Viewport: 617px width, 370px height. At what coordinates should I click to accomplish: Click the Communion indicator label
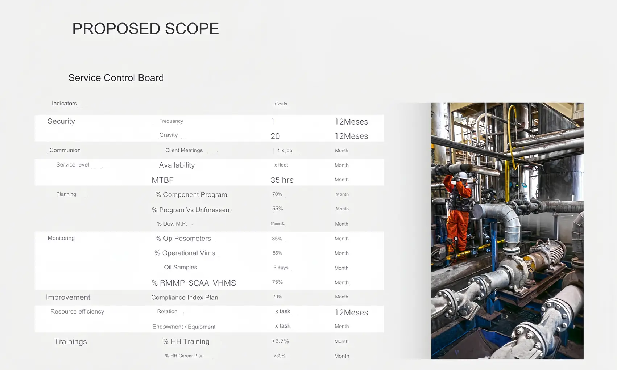[65, 150]
